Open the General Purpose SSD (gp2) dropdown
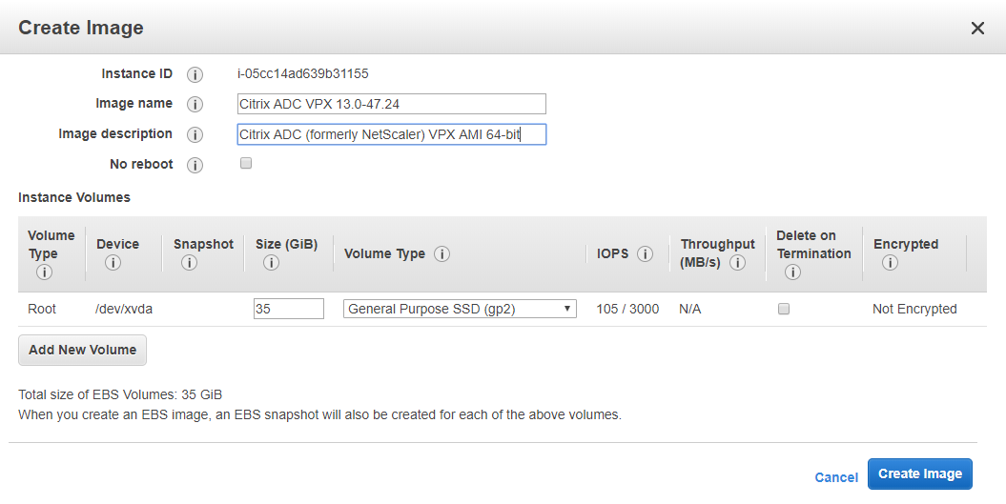Screen dimensions: 1006x504 (460, 309)
